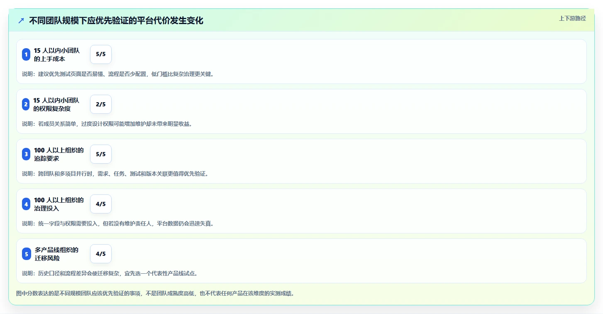
Task: Click the 上下游路径 label at top right
Action: coord(572,18)
